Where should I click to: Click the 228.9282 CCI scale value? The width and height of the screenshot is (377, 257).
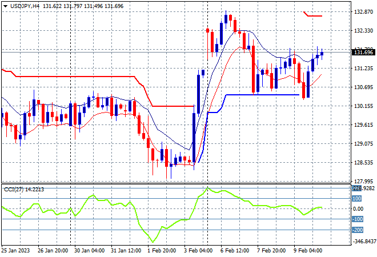coord(363,188)
